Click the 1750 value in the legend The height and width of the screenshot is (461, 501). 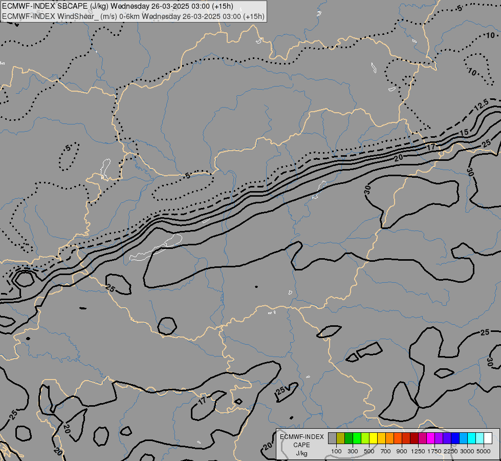coord(434,451)
